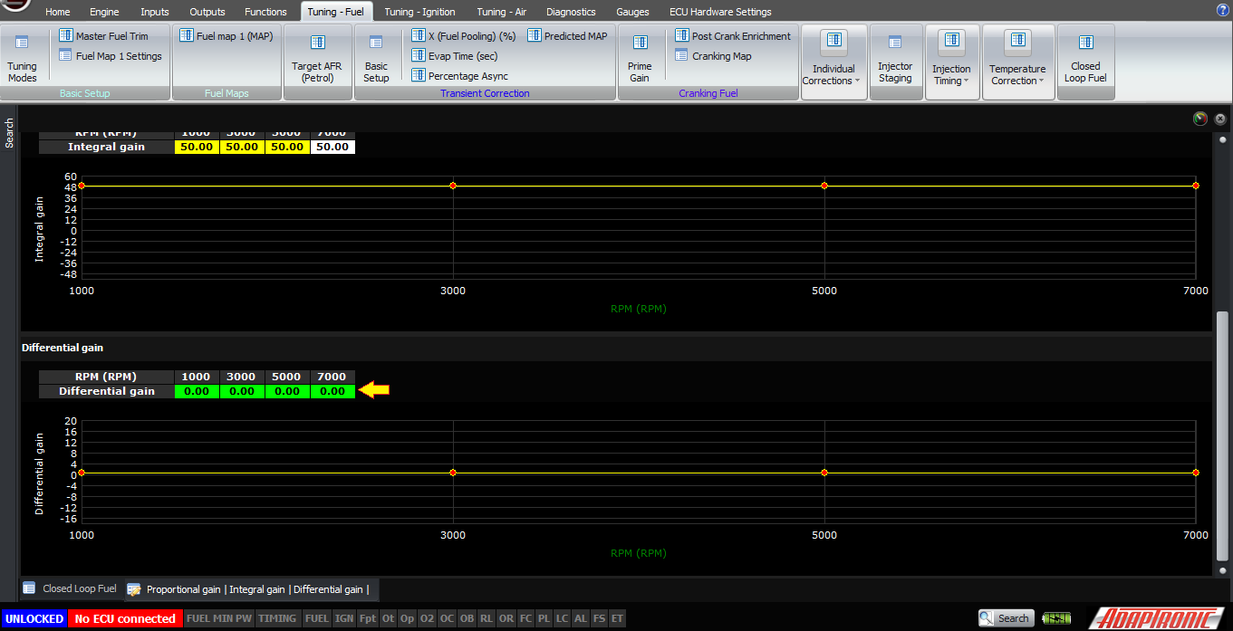Open Predicted MAP
Screen dimensions: 1233x631
click(568, 36)
